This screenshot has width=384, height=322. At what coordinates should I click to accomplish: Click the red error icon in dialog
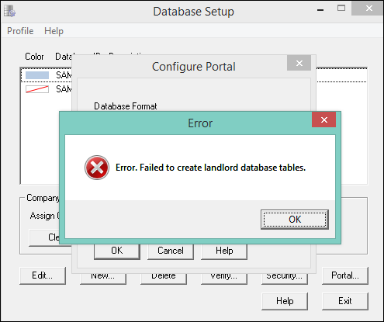tap(97, 168)
